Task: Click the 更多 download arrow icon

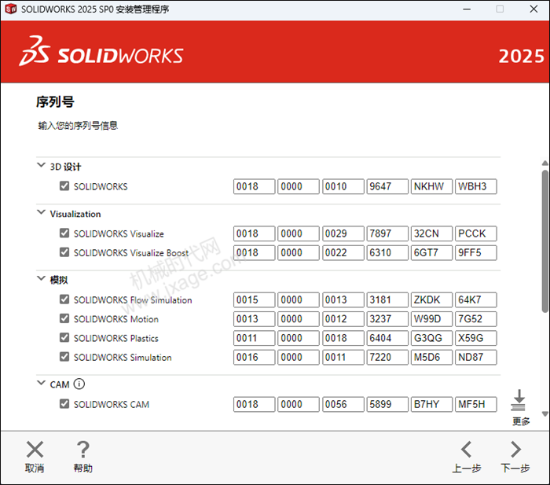Action: pyautogui.click(x=519, y=400)
